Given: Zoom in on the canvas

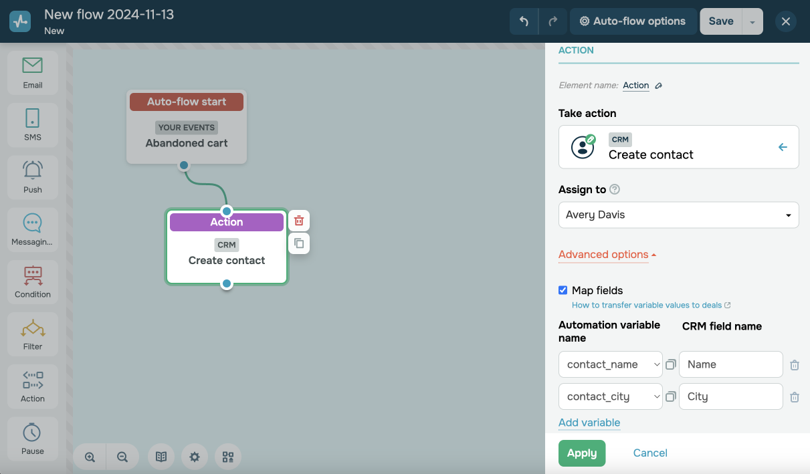Looking at the screenshot, I should (90, 457).
